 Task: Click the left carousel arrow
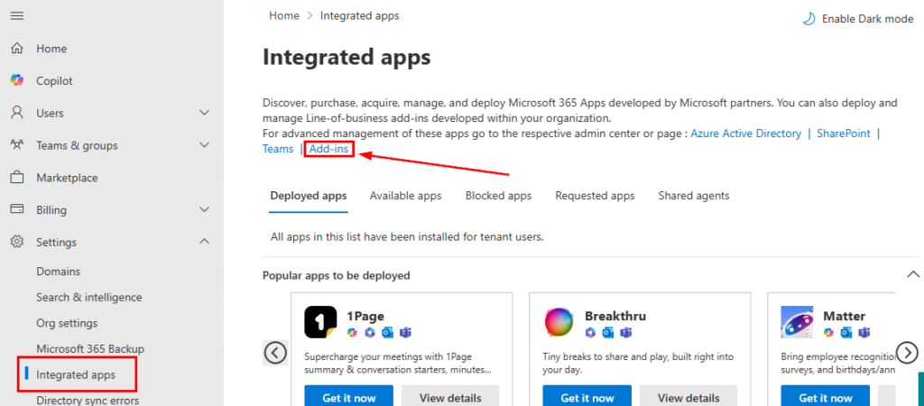tap(275, 353)
